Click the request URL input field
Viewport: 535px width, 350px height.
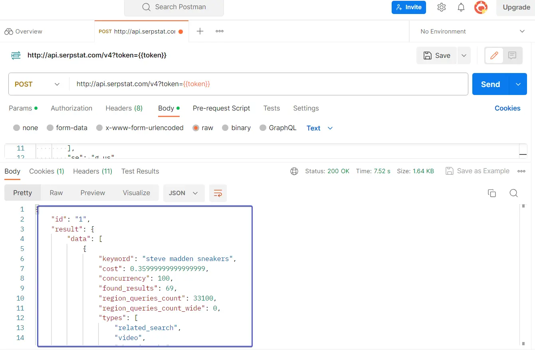coord(268,84)
